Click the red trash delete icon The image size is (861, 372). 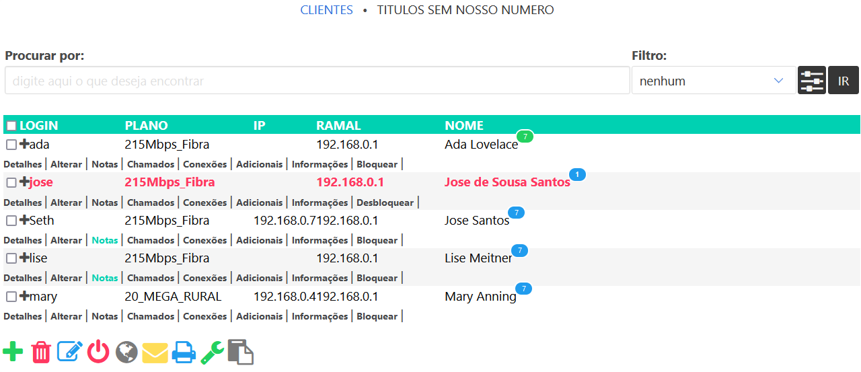pyautogui.click(x=41, y=352)
